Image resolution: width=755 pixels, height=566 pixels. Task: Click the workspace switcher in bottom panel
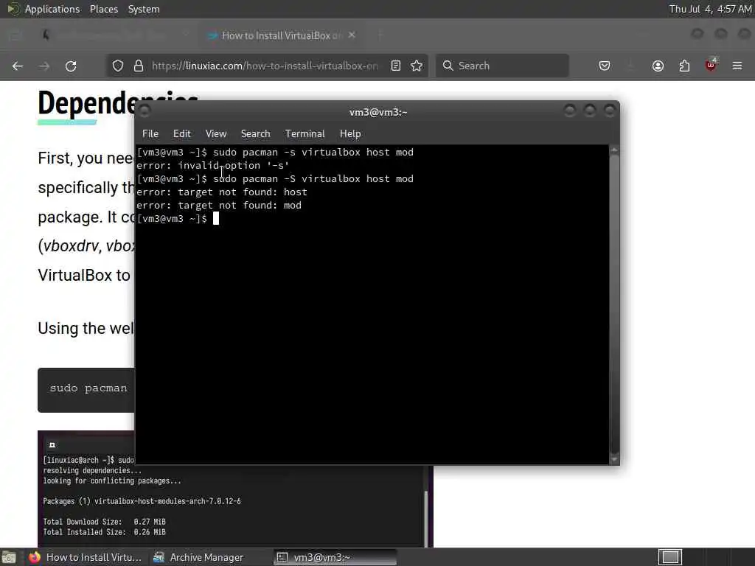[670, 557]
